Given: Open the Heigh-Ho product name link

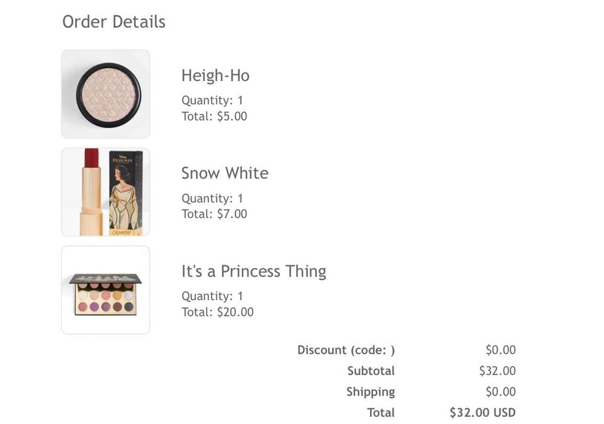Looking at the screenshot, I should click(215, 75).
